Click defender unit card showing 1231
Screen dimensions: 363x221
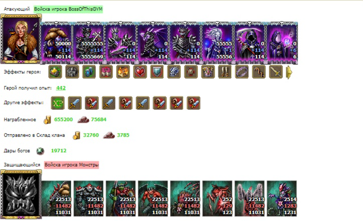[282, 198]
